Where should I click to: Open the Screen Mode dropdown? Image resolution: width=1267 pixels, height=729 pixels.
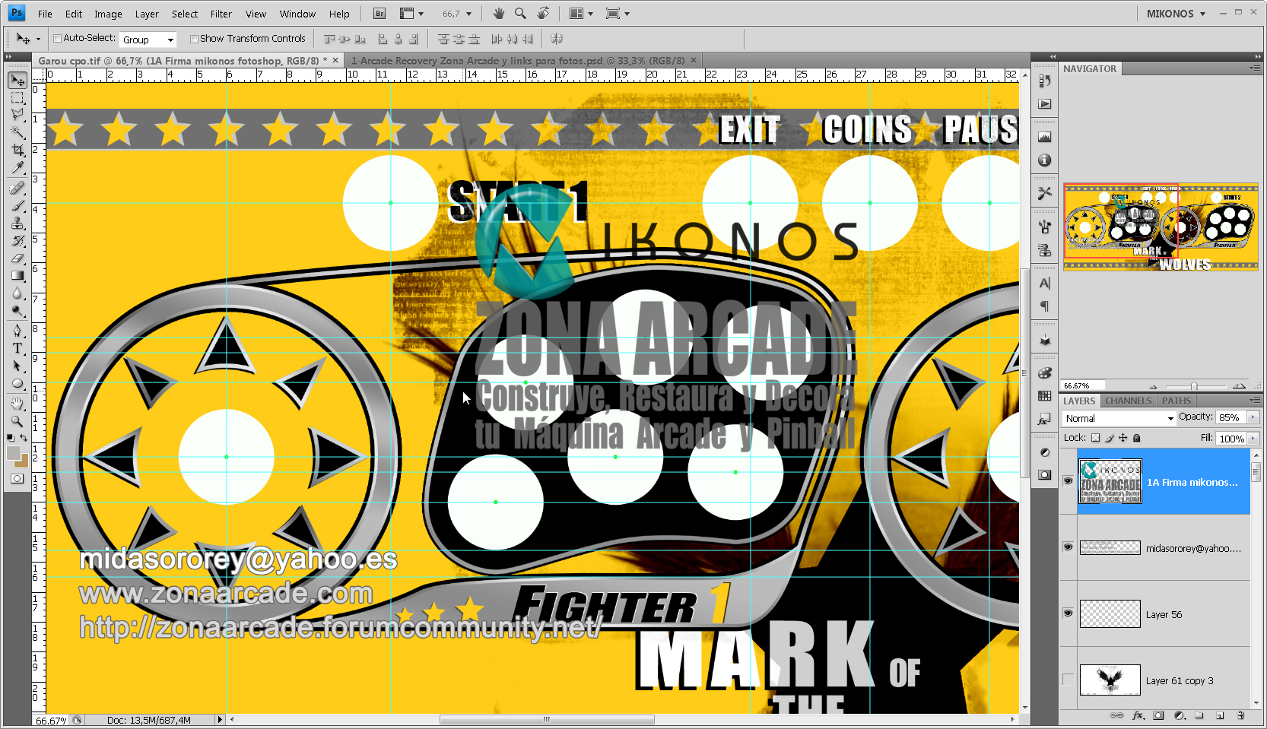pos(618,14)
